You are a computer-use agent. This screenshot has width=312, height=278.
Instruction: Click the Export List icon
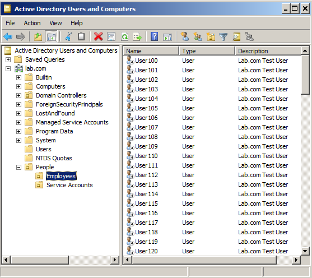[137, 36]
